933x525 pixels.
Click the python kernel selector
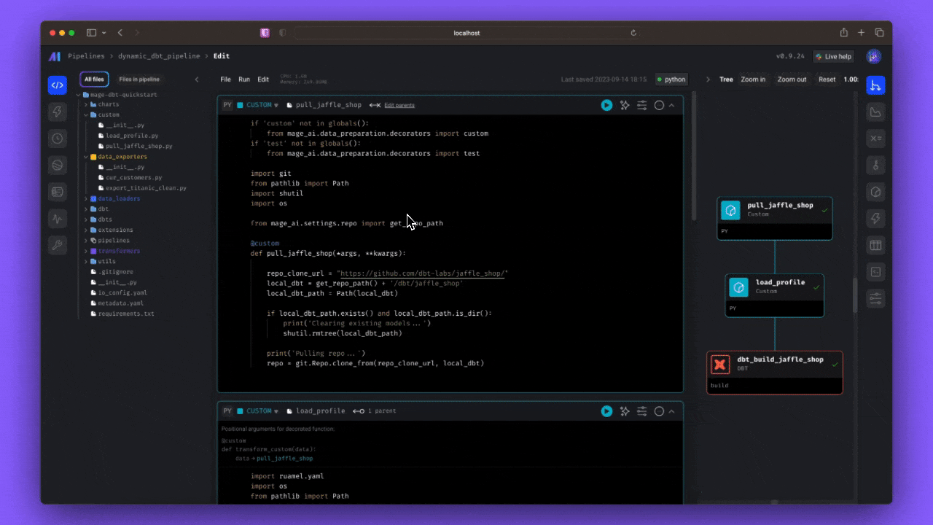point(671,79)
